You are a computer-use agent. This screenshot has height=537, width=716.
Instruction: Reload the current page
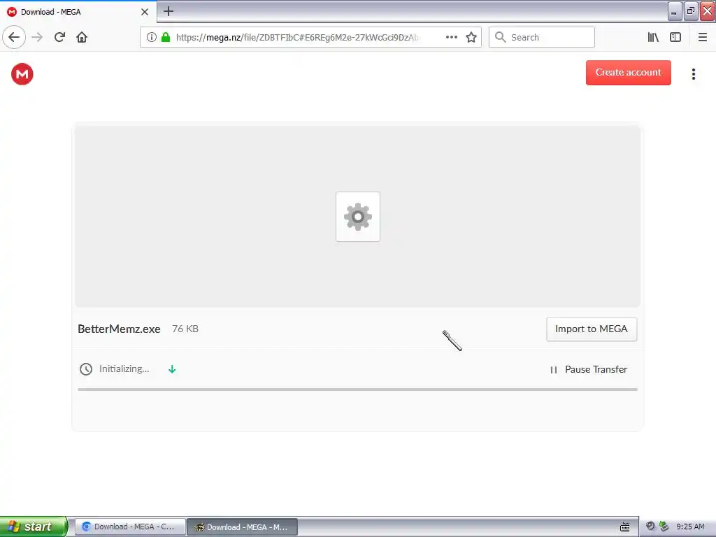click(x=59, y=37)
